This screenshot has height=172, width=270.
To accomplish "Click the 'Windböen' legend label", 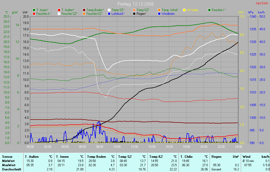I will (168, 14).
